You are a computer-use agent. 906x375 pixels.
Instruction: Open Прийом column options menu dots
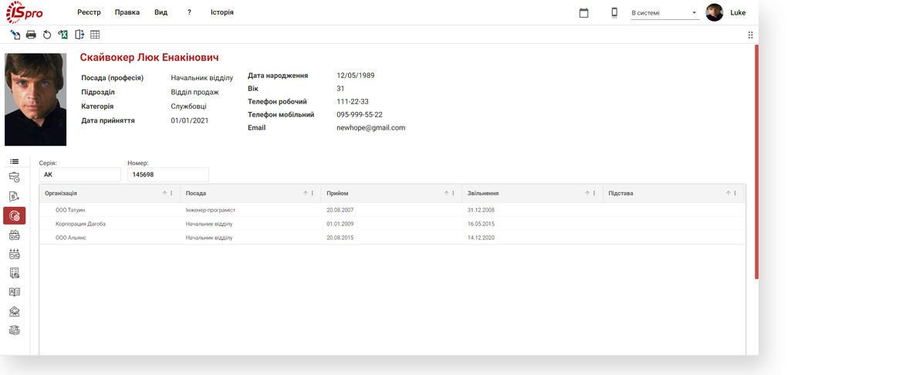pos(454,194)
